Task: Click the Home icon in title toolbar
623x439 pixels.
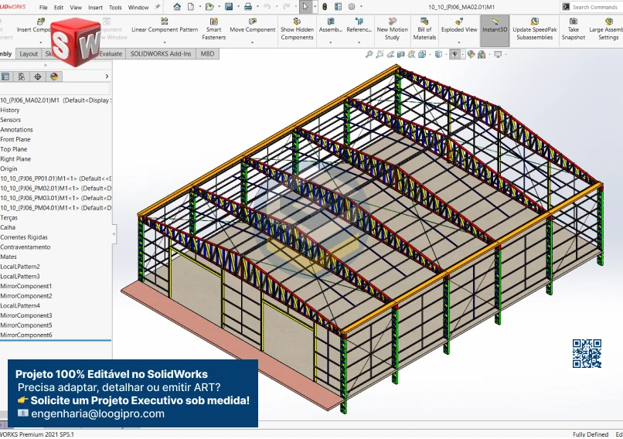Action: [x=177, y=7]
